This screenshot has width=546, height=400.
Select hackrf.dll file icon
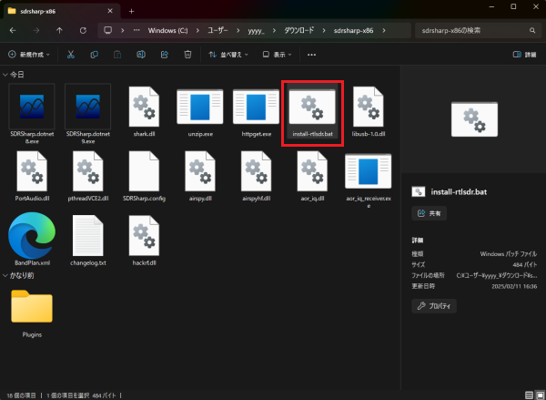tap(144, 236)
